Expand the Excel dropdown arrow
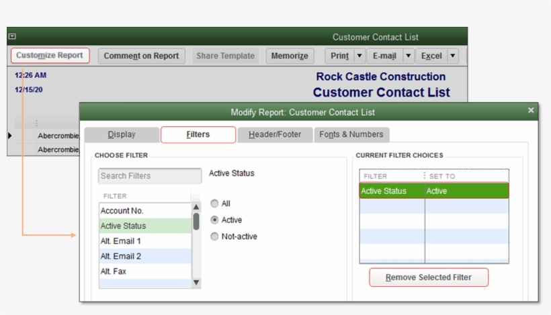This screenshot has height=315, width=551. point(453,56)
